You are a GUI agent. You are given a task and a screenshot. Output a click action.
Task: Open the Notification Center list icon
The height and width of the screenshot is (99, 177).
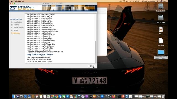click(165, 1)
